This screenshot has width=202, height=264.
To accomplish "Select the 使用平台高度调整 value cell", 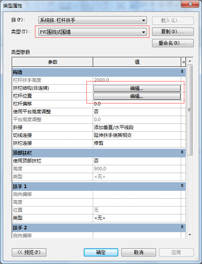I will 137,112.
